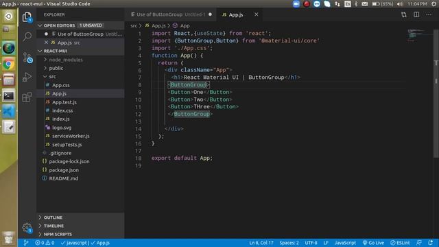Open the Terminal from the Ubuntu dock
439x247 pixels.
coord(9,96)
